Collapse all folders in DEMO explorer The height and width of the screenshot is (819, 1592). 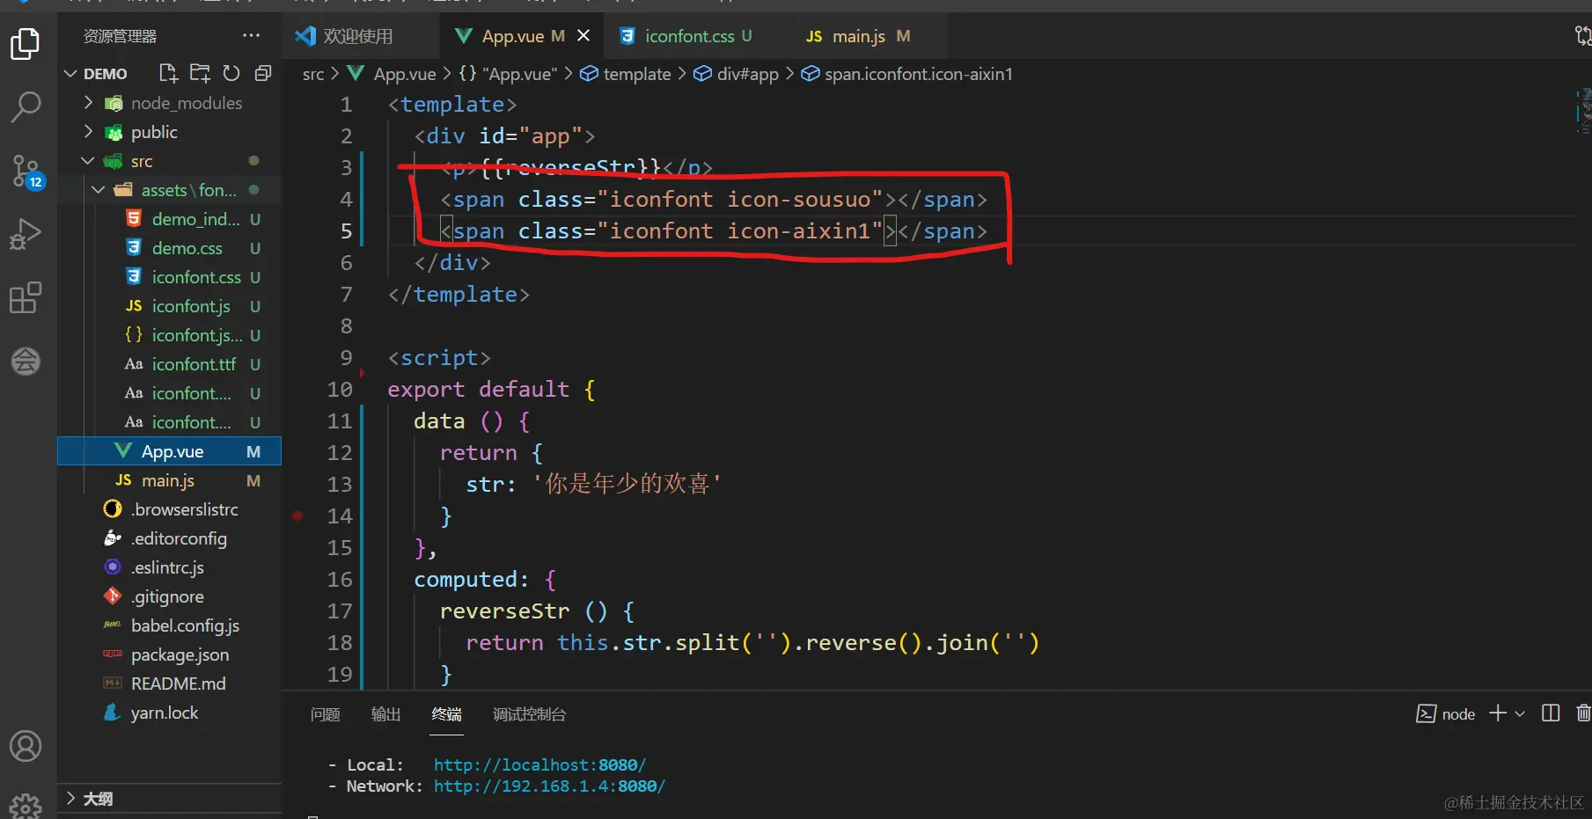point(262,73)
